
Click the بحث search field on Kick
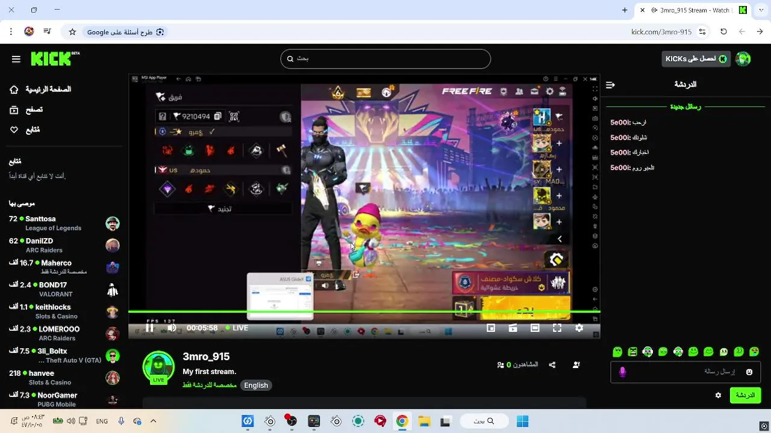[x=385, y=59]
